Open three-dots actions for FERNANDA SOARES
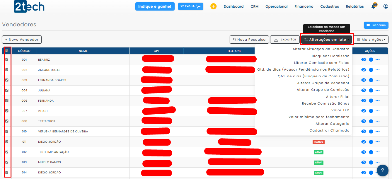The width and height of the screenshot is (392, 179). [x=377, y=80]
